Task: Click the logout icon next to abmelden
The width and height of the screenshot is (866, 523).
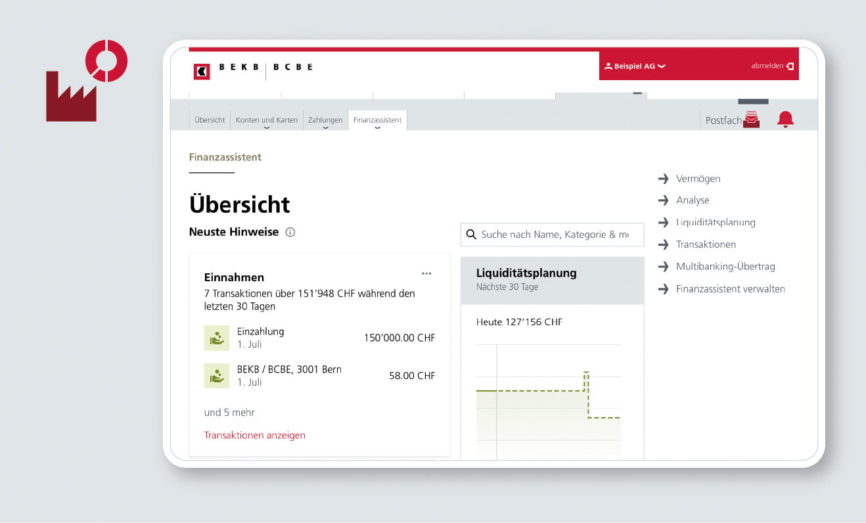Action: (790, 66)
